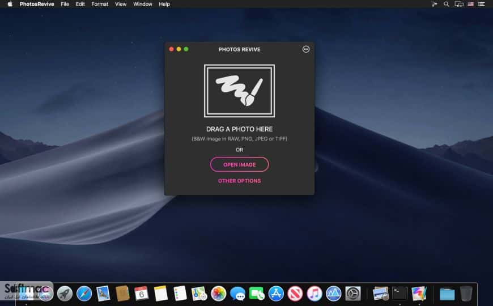Open the Help menu
493x306 pixels.
(x=164, y=4)
